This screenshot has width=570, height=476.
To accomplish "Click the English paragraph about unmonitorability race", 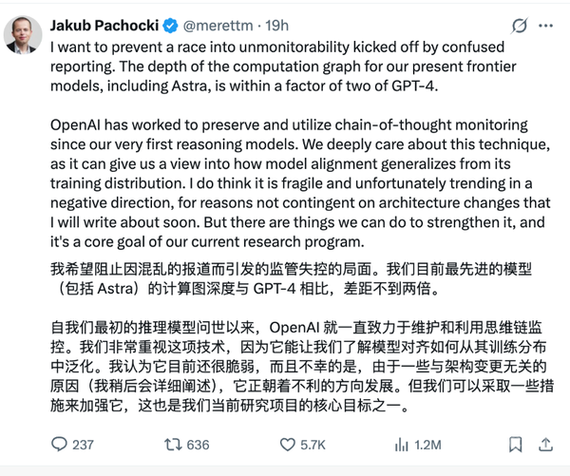I will 283,67.
